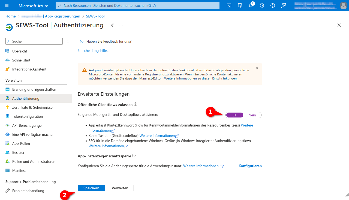The width and height of the screenshot is (349, 200).
Task: Set public client flows to Nein
Action: 252,115
